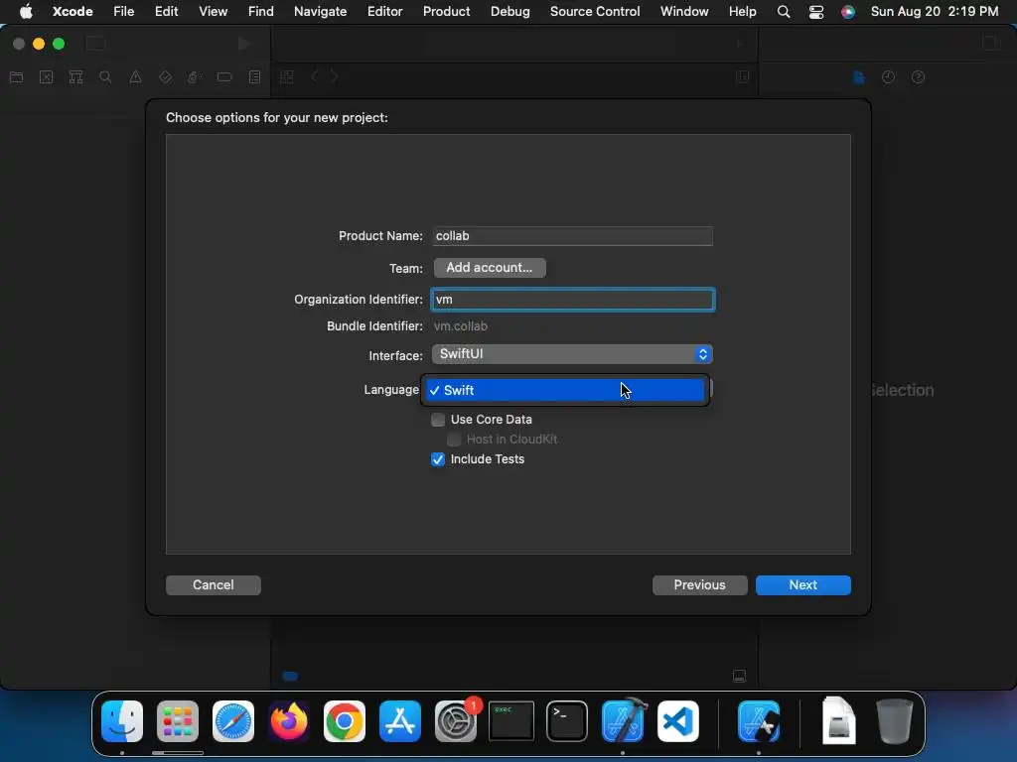The image size is (1017, 762).
Task: Open the Find navigator magnifier icon
Action: tap(105, 77)
